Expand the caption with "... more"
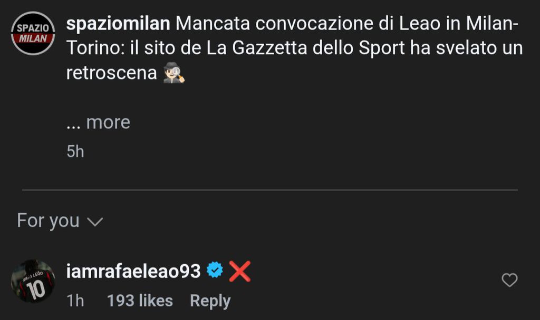The width and height of the screenshot is (540, 320). (x=98, y=122)
